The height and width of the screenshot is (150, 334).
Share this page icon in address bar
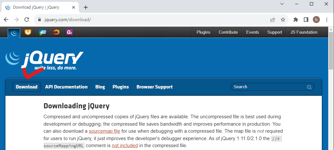click(272, 20)
